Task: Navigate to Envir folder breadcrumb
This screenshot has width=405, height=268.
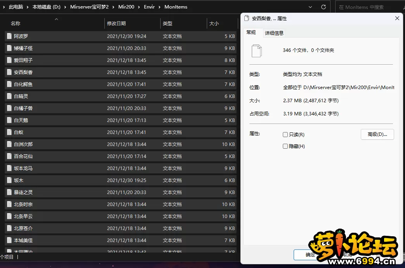Action: 149,7
